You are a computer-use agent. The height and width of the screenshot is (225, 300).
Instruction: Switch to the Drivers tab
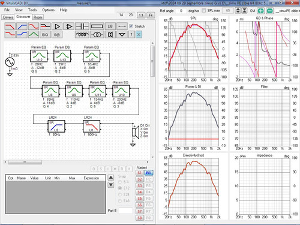[8, 17]
